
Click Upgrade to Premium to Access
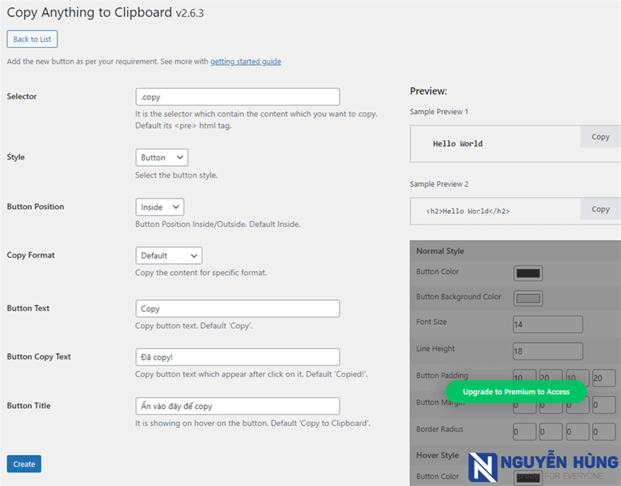point(516,392)
